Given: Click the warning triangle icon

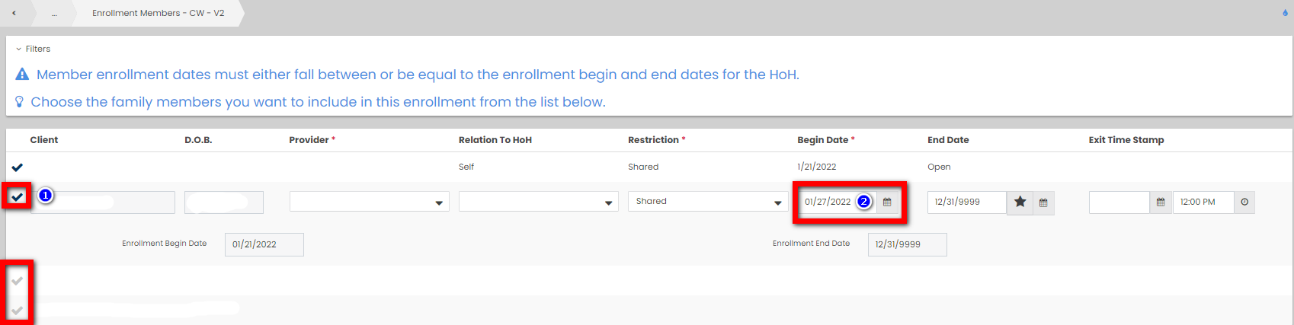Looking at the screenshot, I should (22, 75).
